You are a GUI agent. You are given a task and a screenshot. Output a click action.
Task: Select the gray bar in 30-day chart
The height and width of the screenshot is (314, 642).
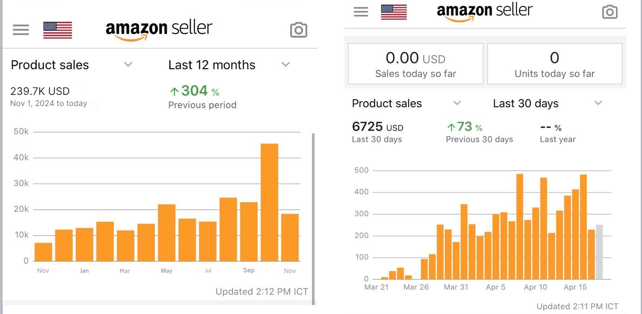click(x=599, y=252)
